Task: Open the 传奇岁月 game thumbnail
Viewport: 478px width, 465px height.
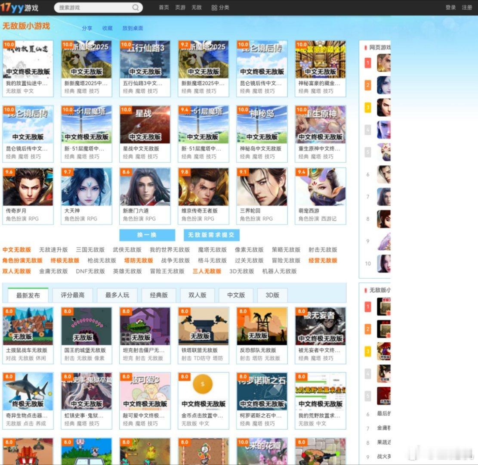Action: click(x=28, y=187)
